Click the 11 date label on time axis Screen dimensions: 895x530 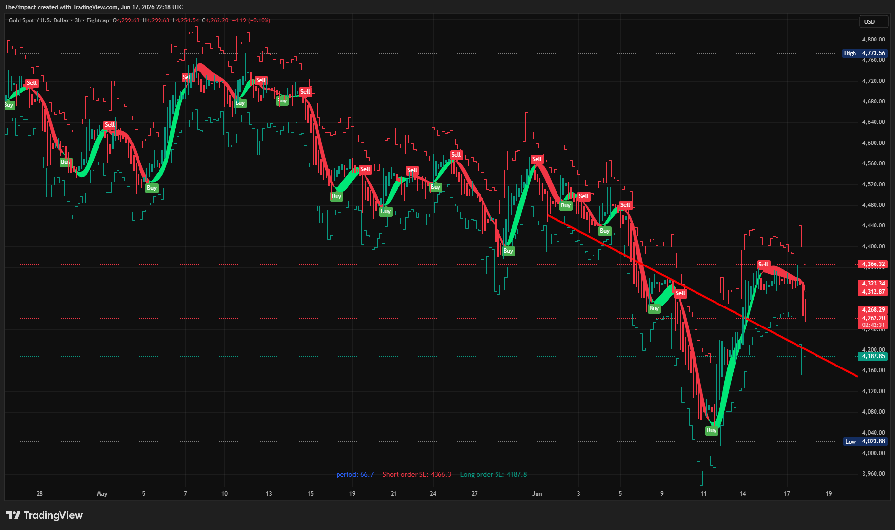[x=703, y=494]
